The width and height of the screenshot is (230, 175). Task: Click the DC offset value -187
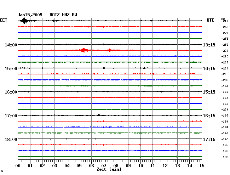coord(225,116)
